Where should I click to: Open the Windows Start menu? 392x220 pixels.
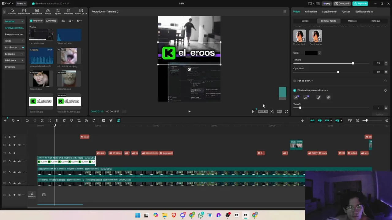(x=138, y=215)
